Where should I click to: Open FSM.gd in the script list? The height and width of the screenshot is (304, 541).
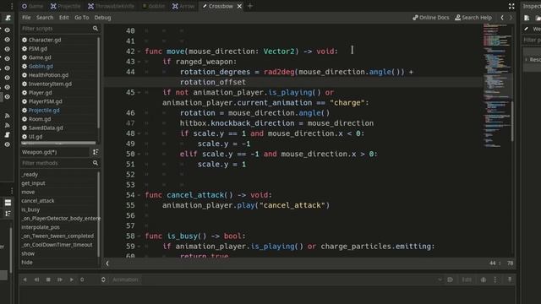click(38, 49)
